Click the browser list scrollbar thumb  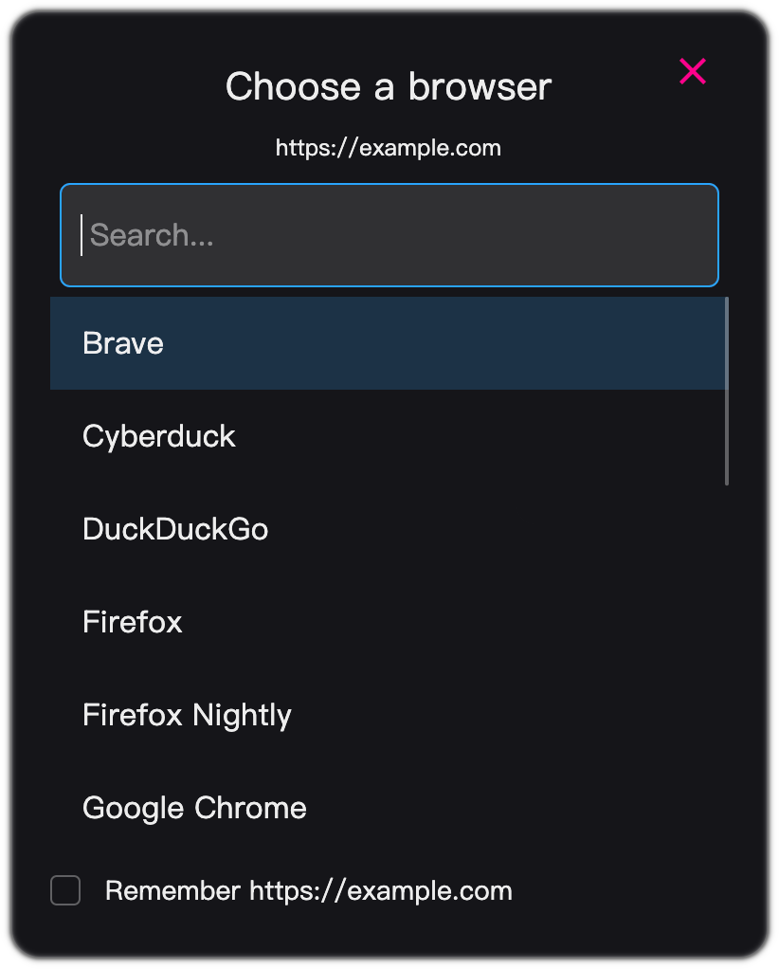[x=727, y=391]
